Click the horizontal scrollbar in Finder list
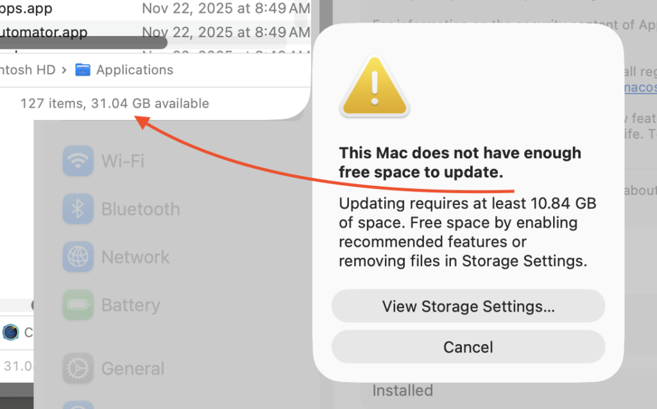657x409 pixels. tap(83, 43)
